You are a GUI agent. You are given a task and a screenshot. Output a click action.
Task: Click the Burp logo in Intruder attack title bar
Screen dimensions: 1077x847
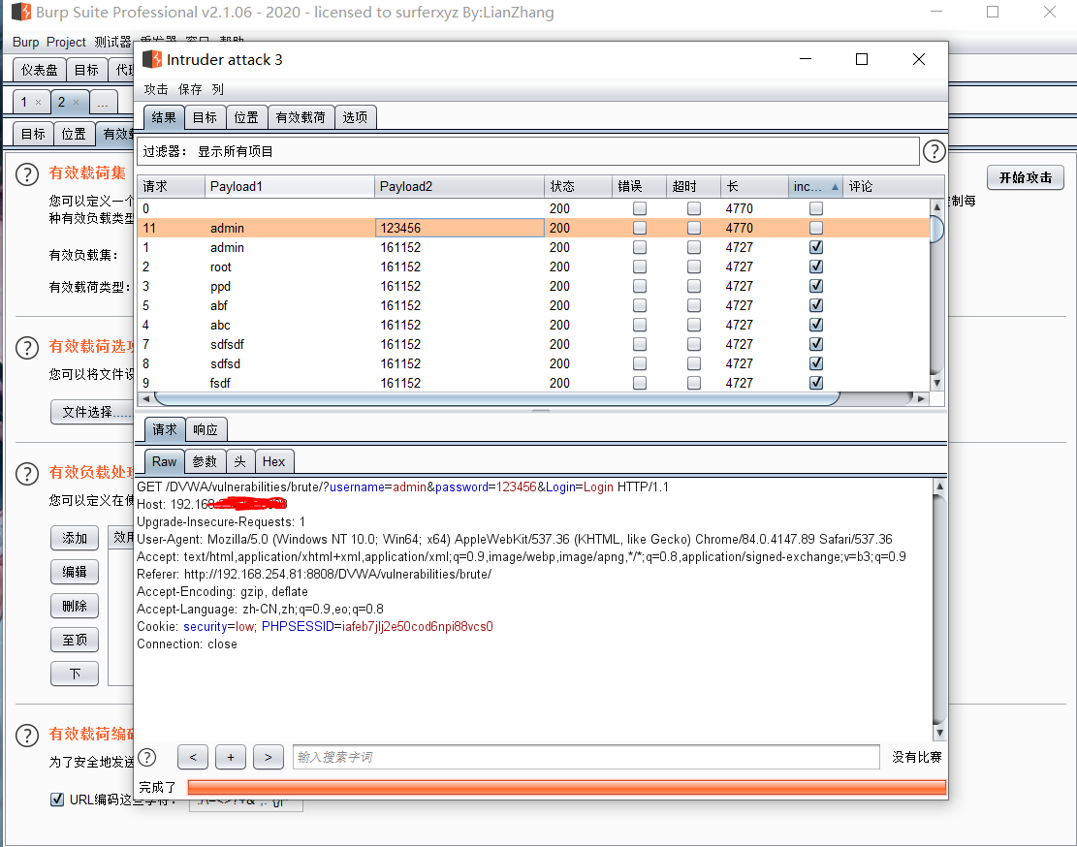152,59
